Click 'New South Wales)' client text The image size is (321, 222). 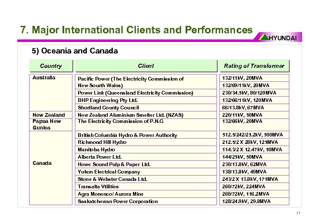100,86
